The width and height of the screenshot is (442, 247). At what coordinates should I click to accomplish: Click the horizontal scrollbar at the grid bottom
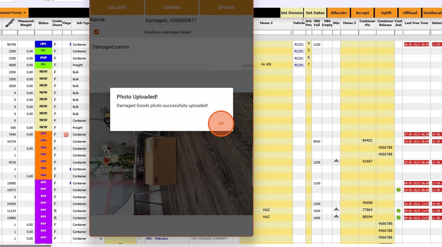click(x=25, y=245)
